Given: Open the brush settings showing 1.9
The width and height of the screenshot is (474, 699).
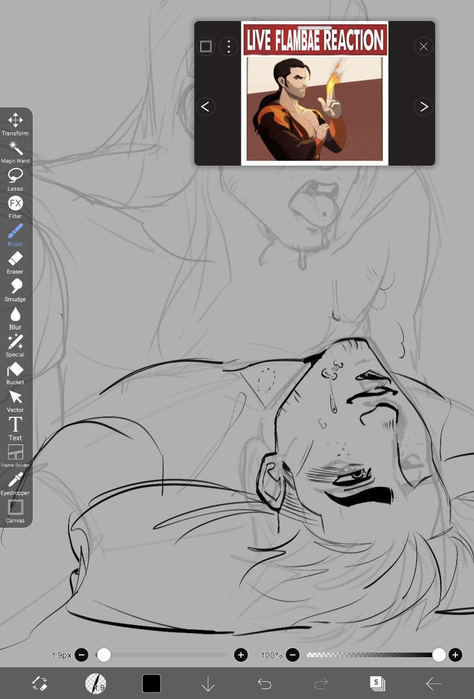Looking at the screenshot, I should coord(96,683).
